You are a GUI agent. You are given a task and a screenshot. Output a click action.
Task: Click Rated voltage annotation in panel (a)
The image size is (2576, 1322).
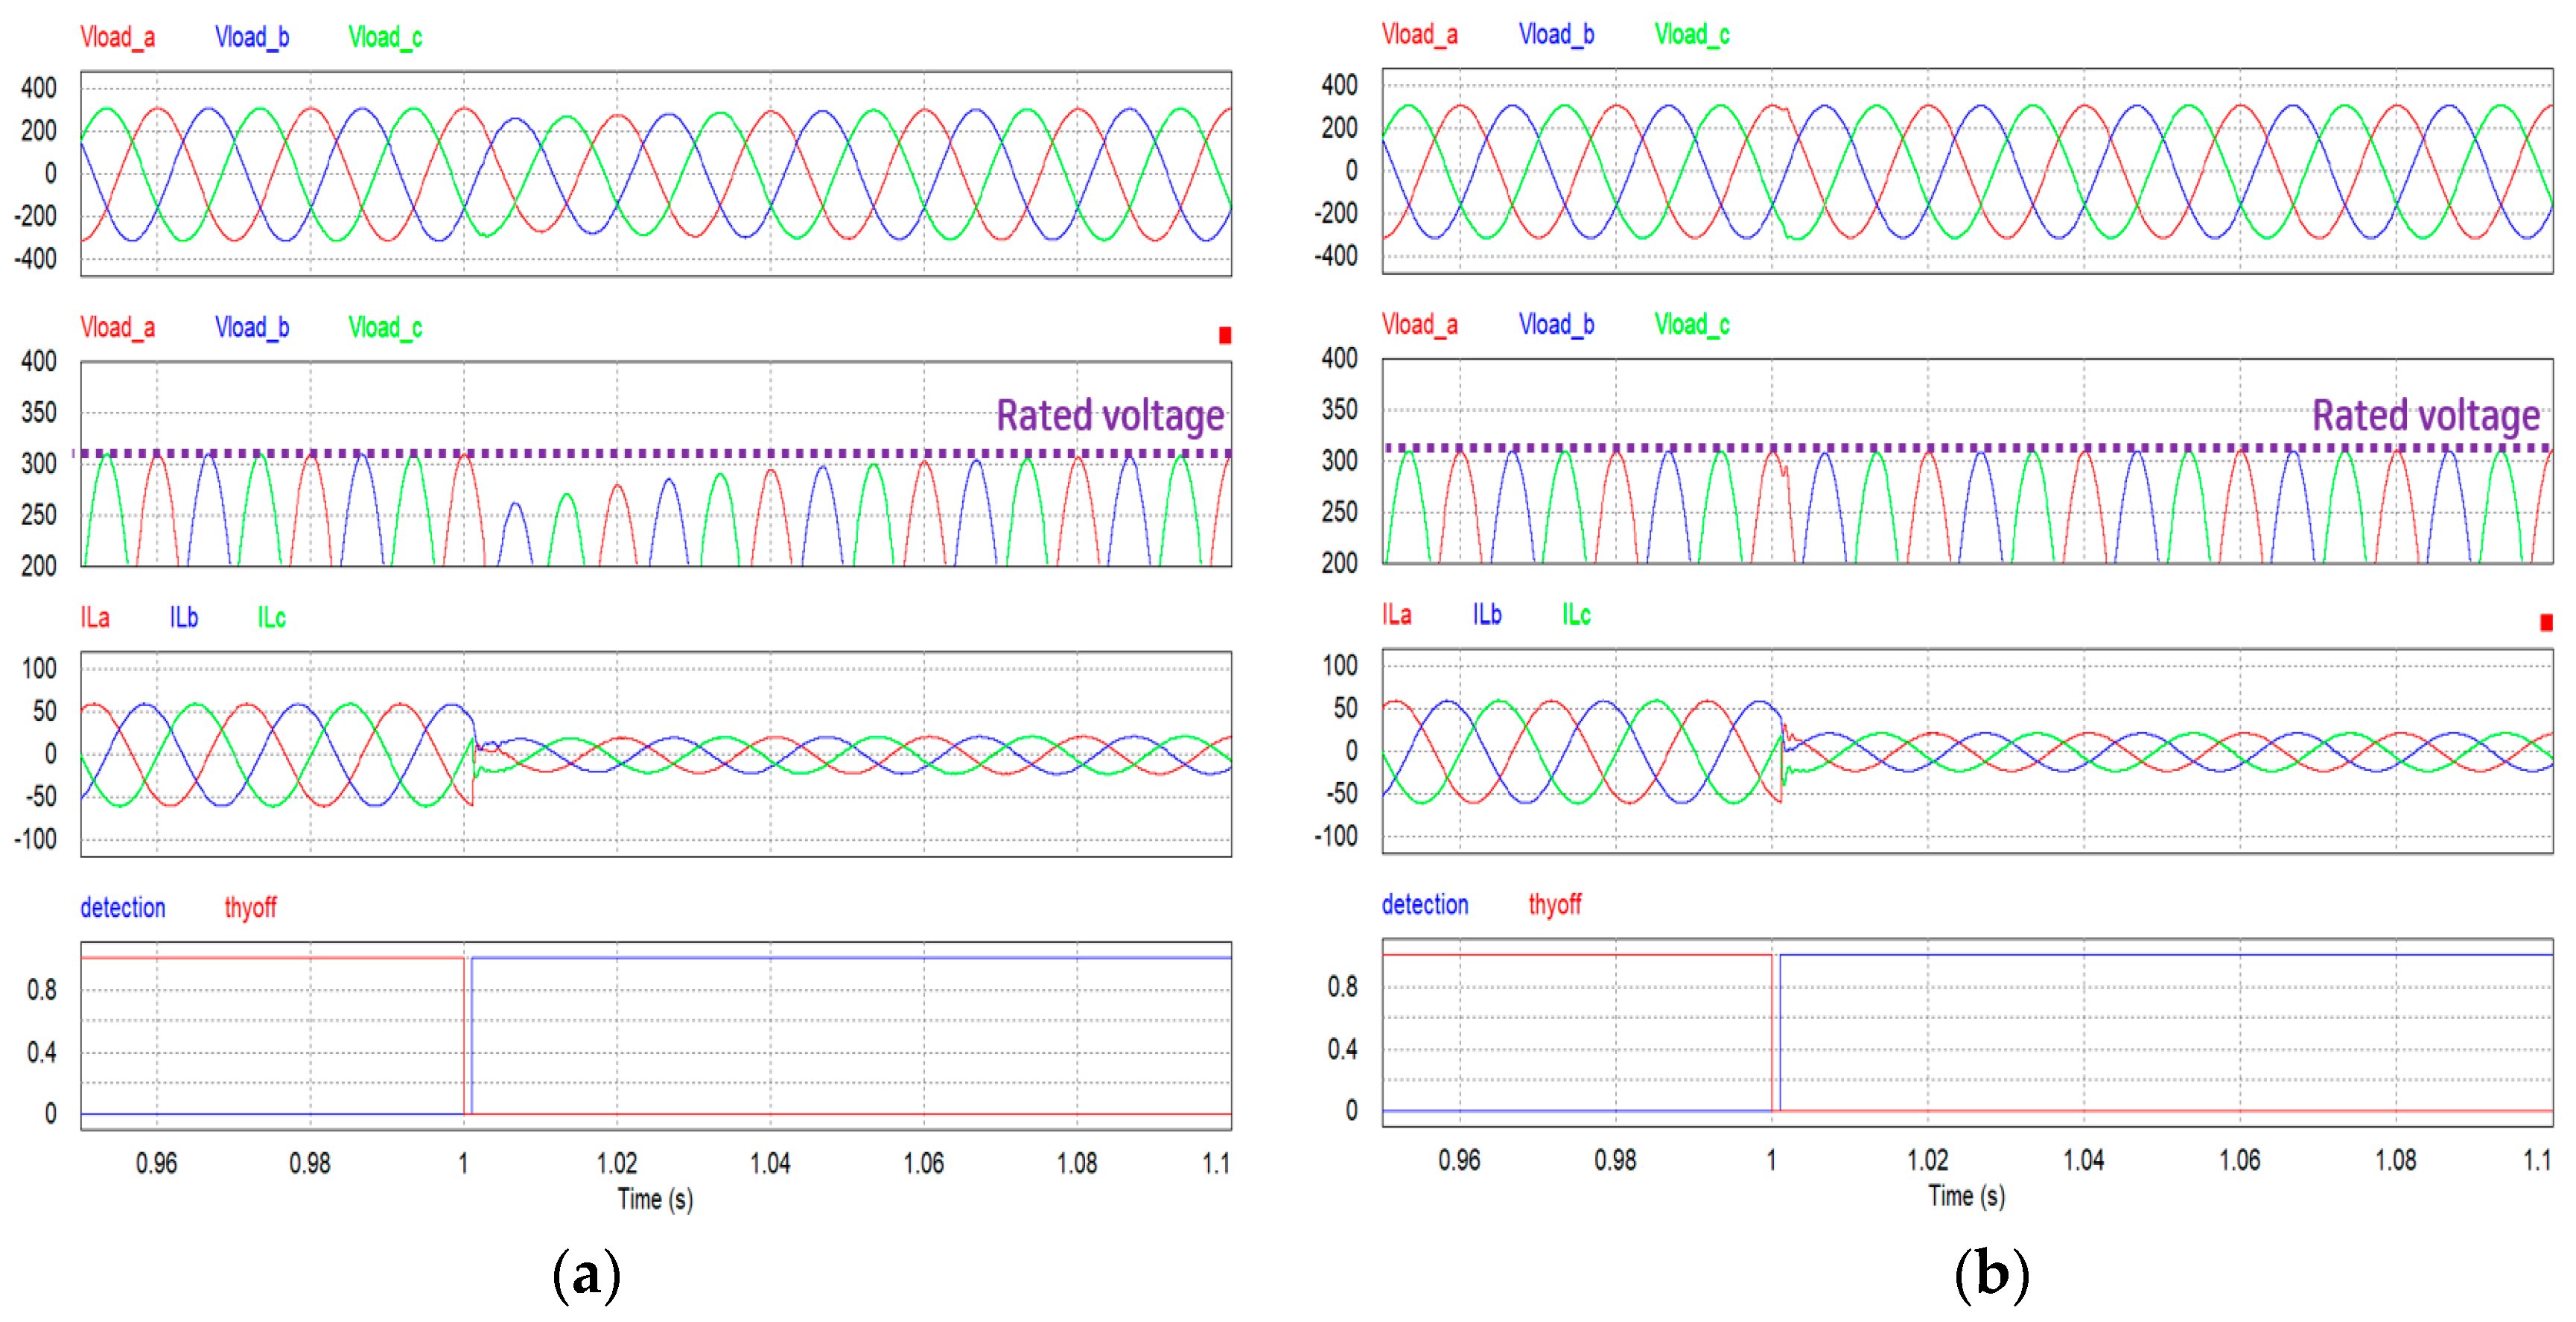point(1110,416)
